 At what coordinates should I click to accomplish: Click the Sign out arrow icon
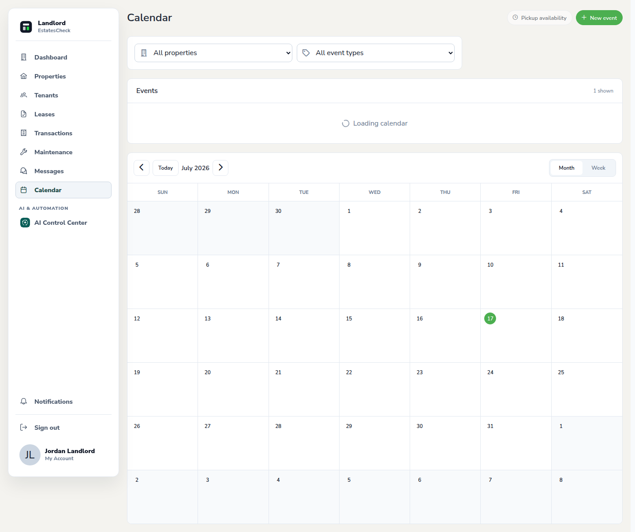tap(24, 428)
